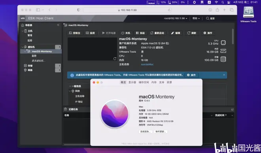Collapse the navigator panel double-chevron
This screenshot has height=153, width=261.
coord(58,25)
